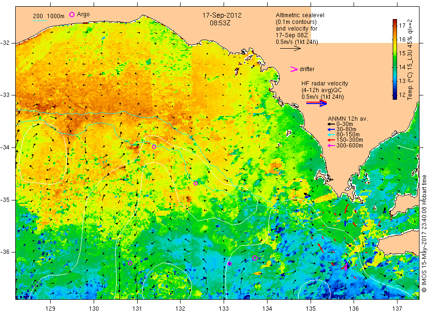Screen dimensions: 430x315
Task: Click the red 150-300m ANMN arrow legend
Action: point(331,140)
